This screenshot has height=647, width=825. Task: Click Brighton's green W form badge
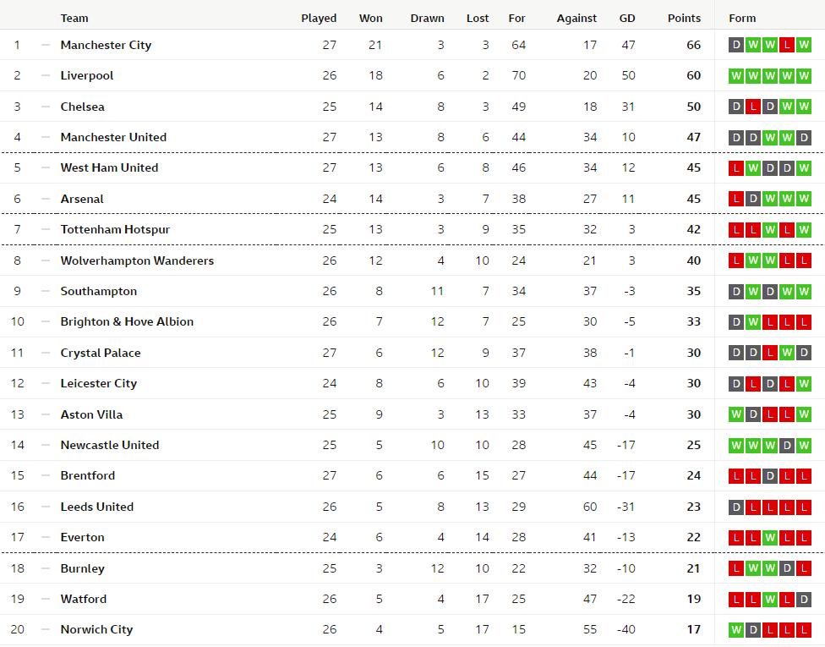[x=753, y=321]
